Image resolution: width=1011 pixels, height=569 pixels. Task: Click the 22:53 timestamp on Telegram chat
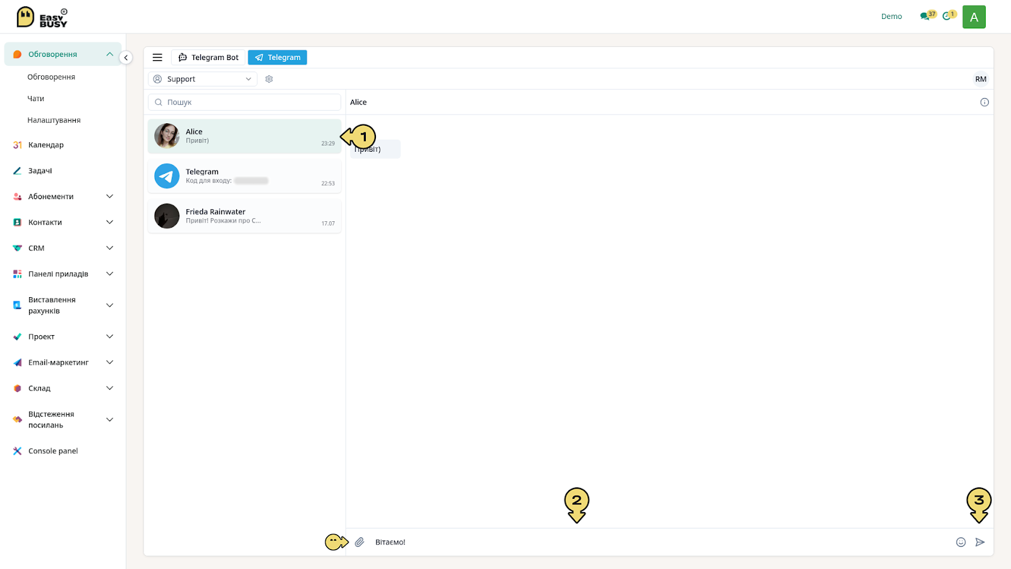tap(328, 183)
